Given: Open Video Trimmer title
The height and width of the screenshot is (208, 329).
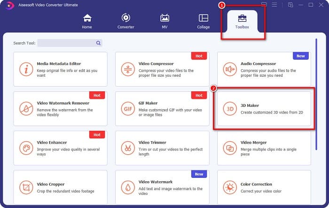Looking at the screenshot, I should point(152,143).
